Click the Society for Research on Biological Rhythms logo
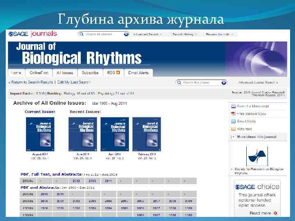Image resolution: width=295 pixels, height=221 pixels. click(257, 156)
